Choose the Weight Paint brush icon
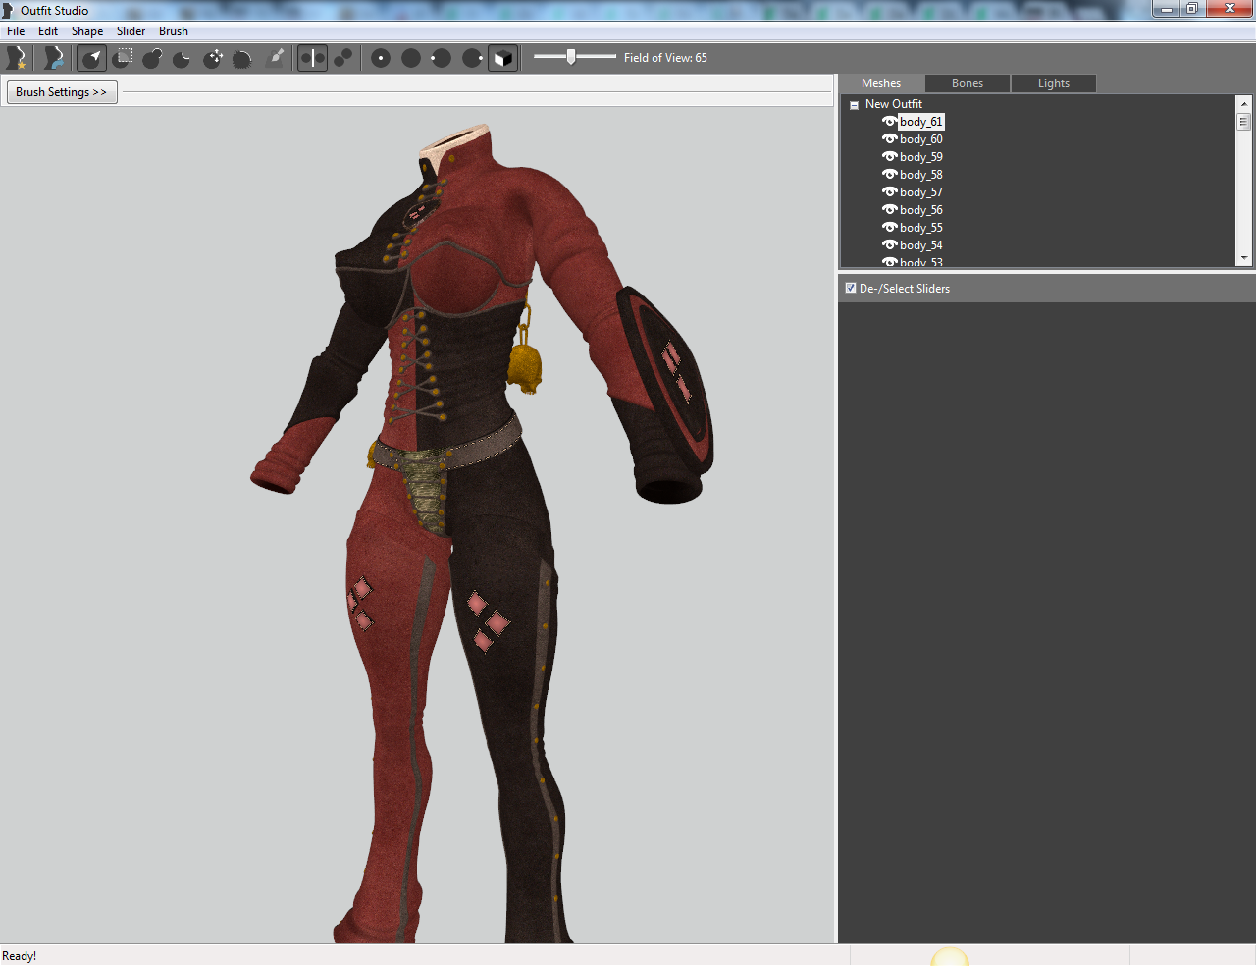The image size is (1256, 966). (x=276, y=58)
